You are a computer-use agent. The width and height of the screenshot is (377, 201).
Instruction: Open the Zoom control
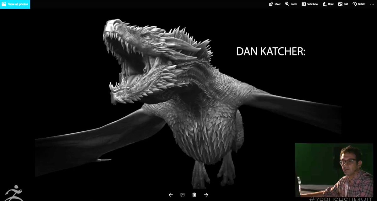[x=291, y=4]
